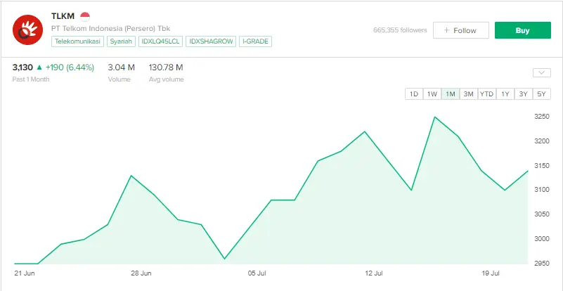563x291 pixels.
Task: Click the I-GRADE tag
Action: tap(255, 41)
